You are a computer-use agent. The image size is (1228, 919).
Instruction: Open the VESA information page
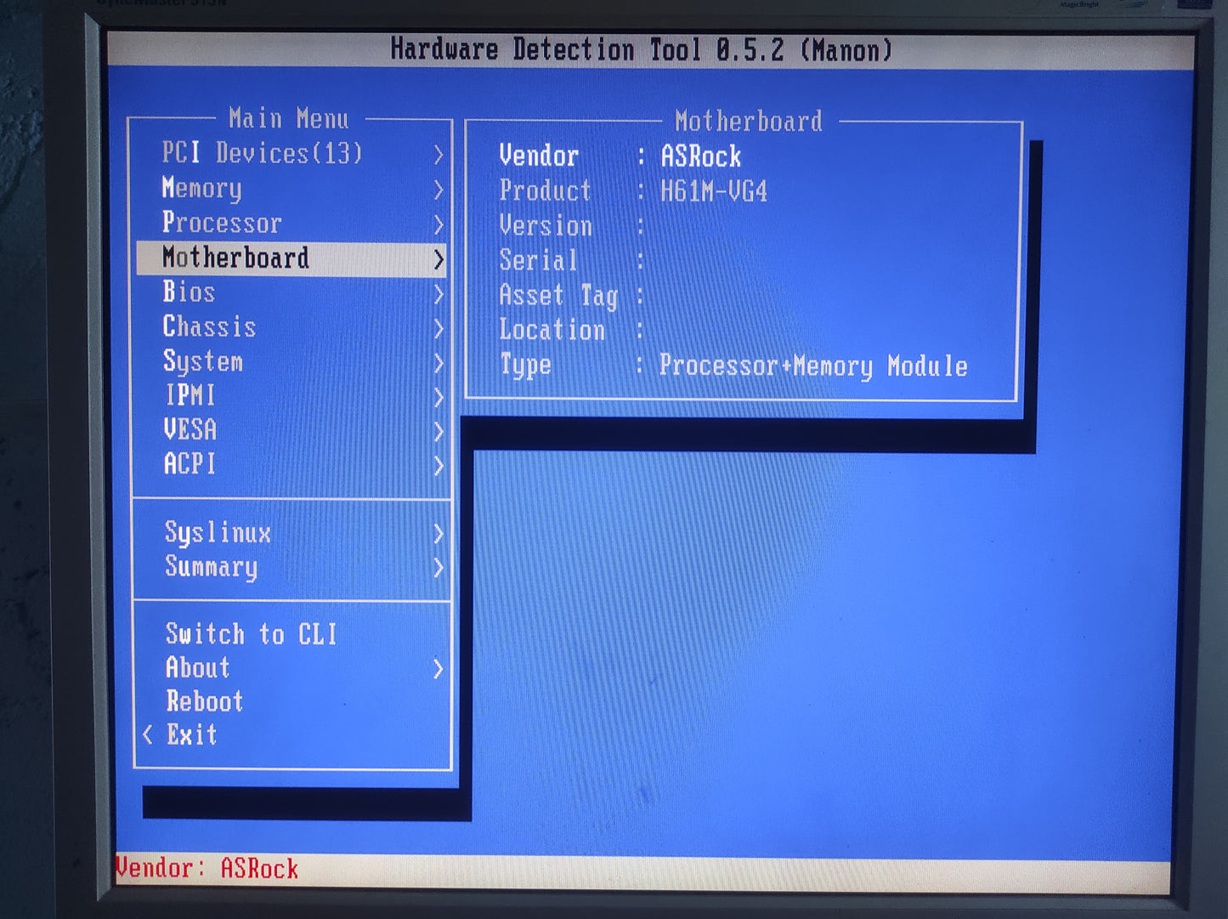click(190, 430)
